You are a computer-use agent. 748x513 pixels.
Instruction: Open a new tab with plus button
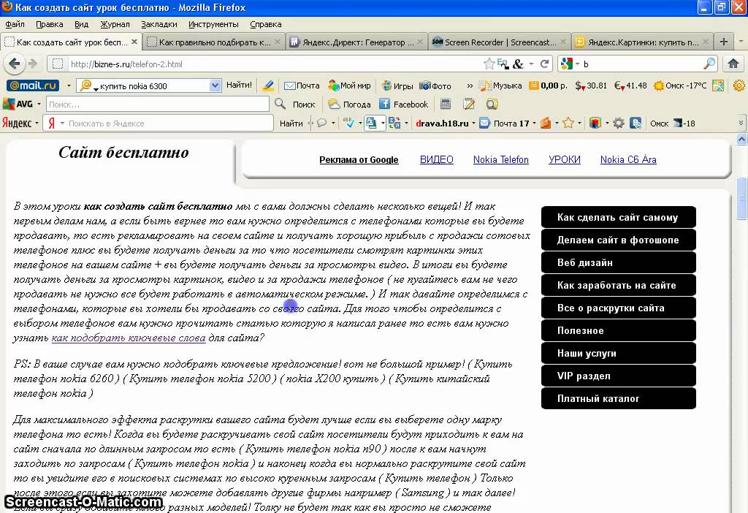point(724,42)
